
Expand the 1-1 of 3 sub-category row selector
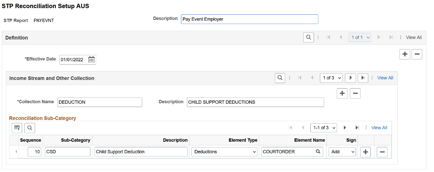pyautogui.click(x=324, y=128)
